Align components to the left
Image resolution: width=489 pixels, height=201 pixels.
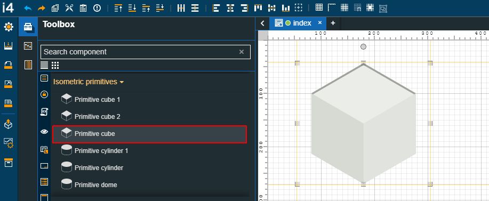(x=216, y=8)
